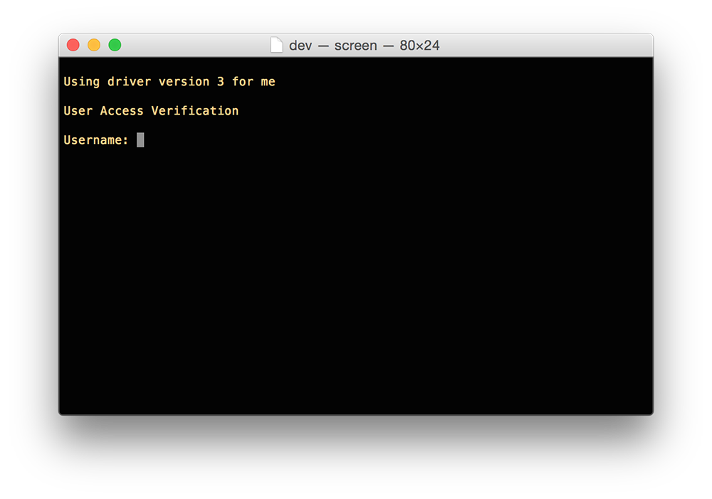Click the word "me" ending the first line

[x=268, y=83]
